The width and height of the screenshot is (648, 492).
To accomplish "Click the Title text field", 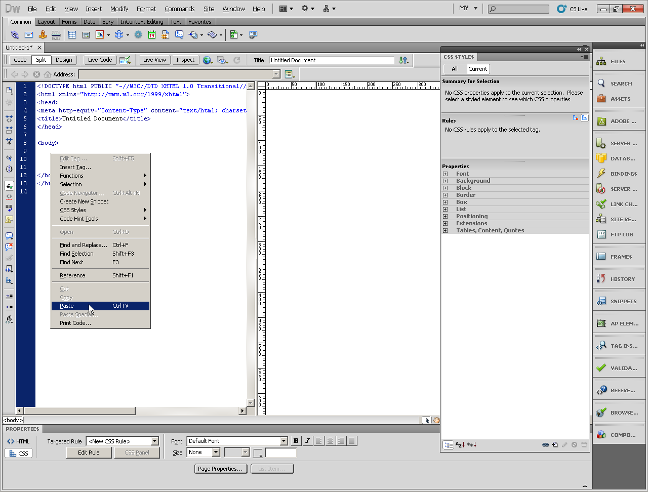I will tap(332, 60).
